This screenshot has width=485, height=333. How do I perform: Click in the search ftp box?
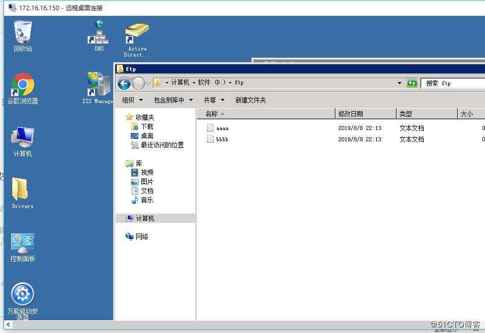point(452,83)
